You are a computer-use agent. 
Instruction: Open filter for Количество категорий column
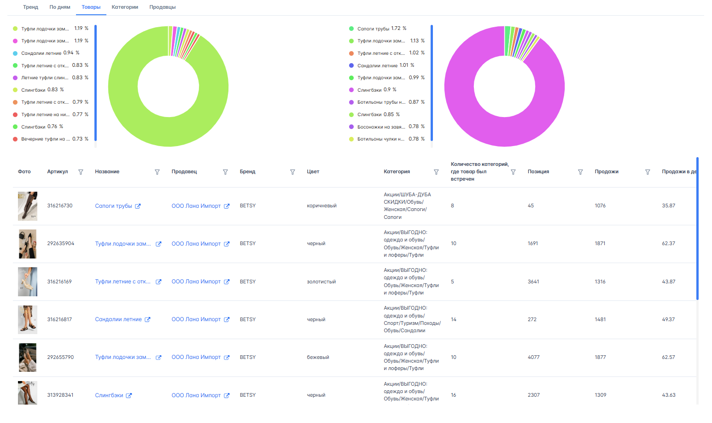click(x=513, y=172)
